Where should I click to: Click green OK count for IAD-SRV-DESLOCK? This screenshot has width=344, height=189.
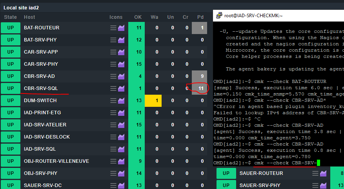click(x=138, y=137)
